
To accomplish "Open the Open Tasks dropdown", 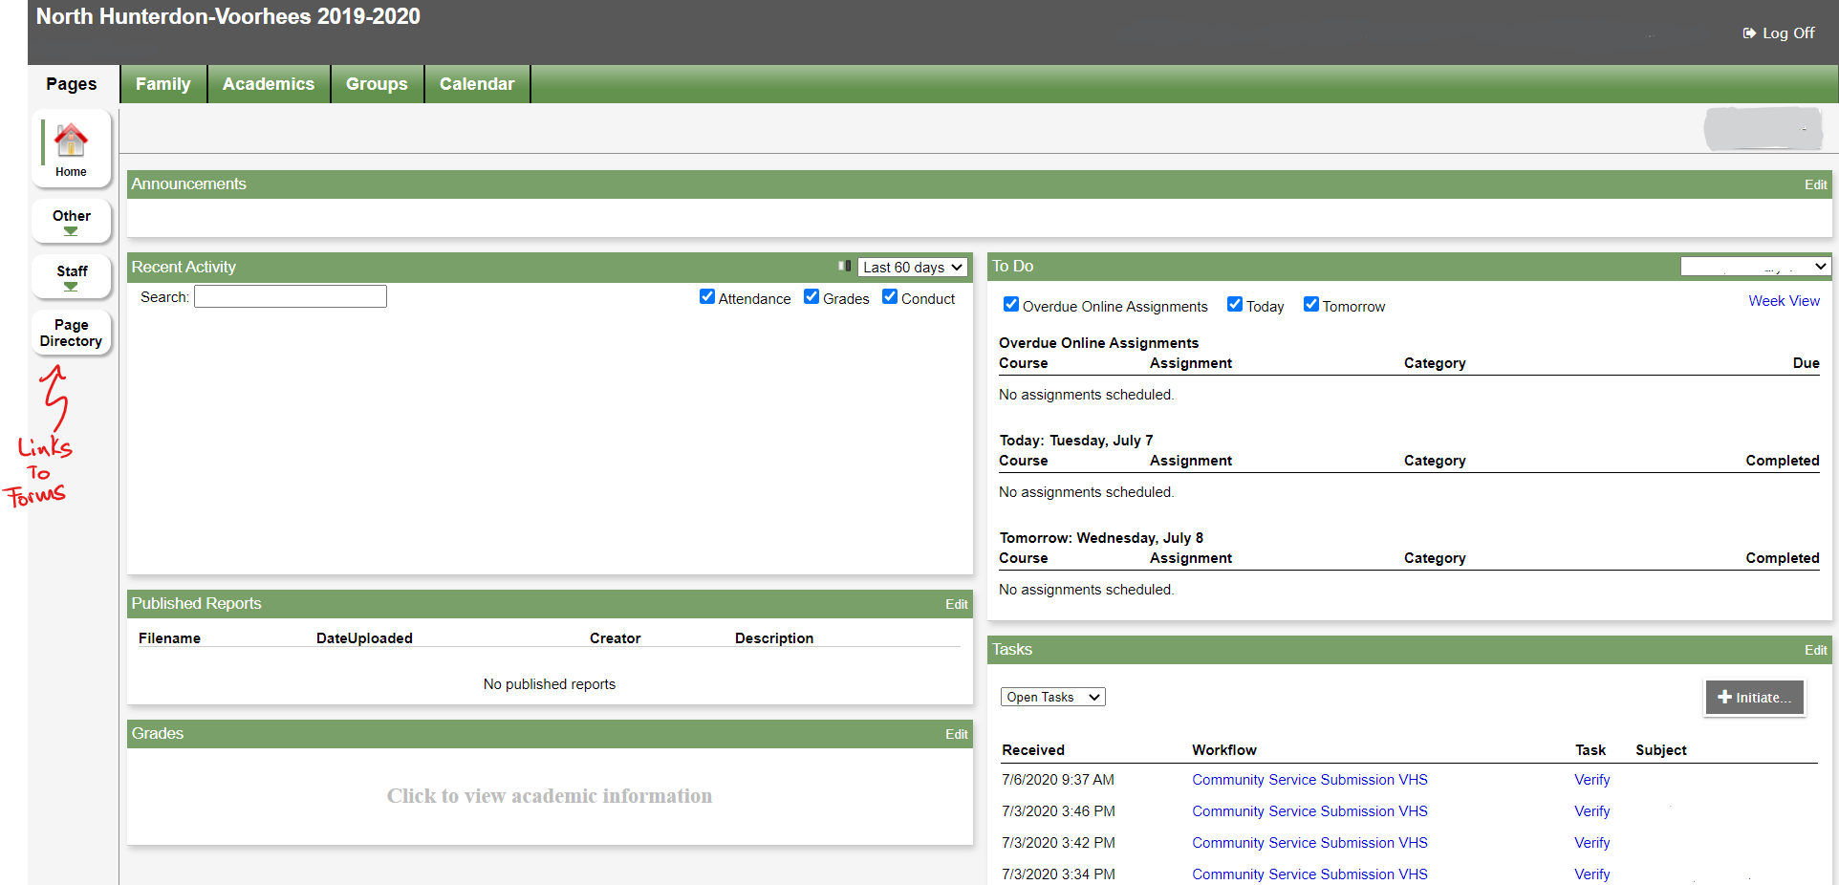I will pyautogui.click(x=1052, y=698).
